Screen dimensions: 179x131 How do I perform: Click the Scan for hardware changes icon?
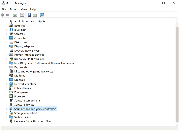tap(42, 15)
